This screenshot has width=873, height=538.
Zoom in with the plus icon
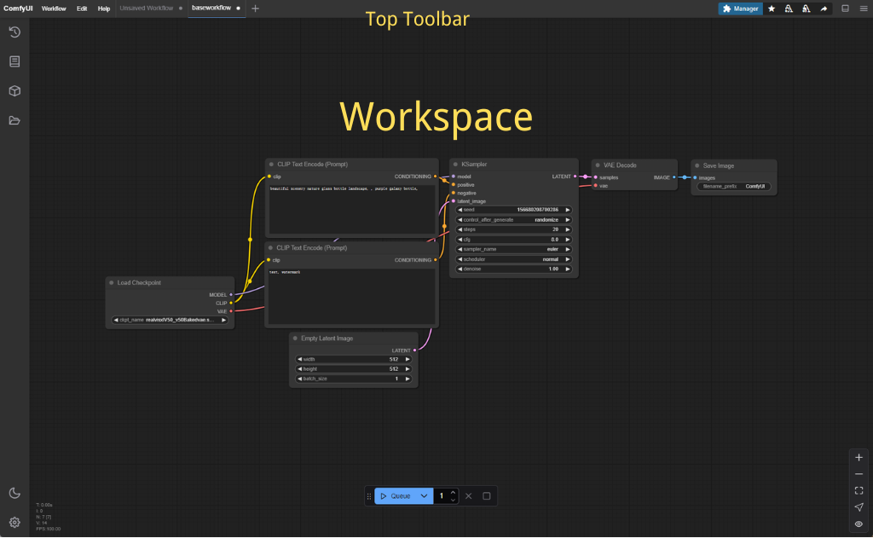(859, 457)
